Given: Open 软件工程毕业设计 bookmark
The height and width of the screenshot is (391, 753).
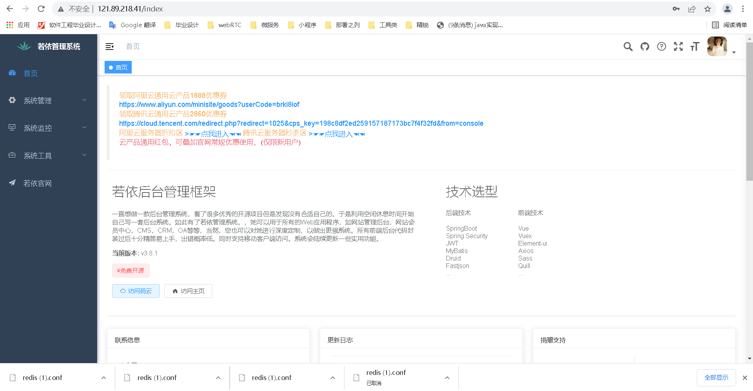Looking at the screenshot, I should coord(69,25).
